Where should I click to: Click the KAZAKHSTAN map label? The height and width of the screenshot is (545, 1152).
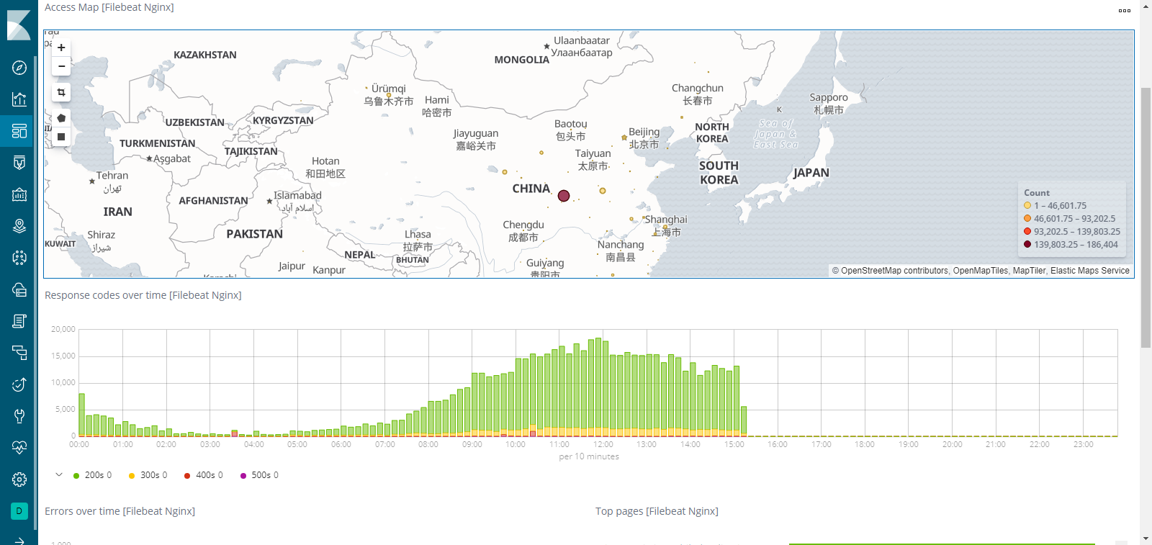pyautogui.click(x=205, y=55)
